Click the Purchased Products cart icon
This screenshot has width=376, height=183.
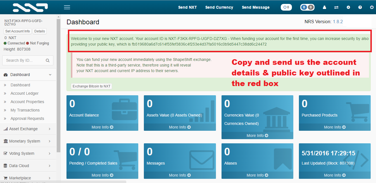click(x=358, y=112)
